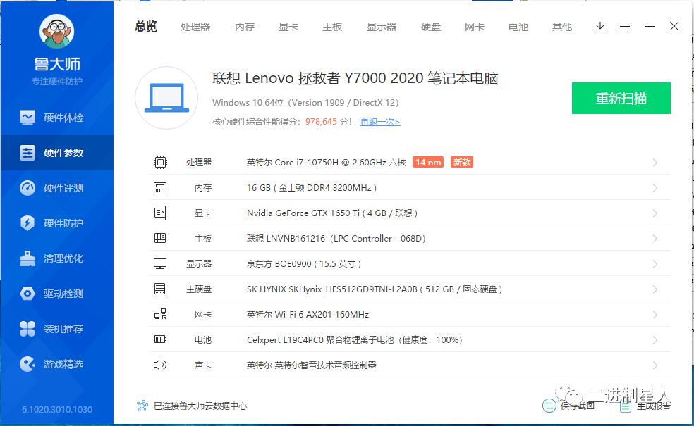Viewport: 694px width, 426px height.
Task: Open 硬件体检 in the sidebar
Action: click(x=56, y=118)
